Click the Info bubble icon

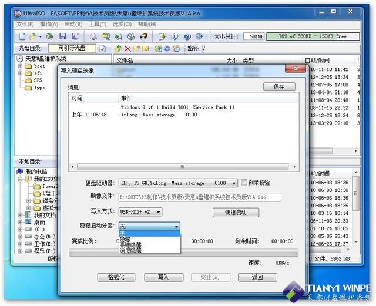click(x=174, y=36)
